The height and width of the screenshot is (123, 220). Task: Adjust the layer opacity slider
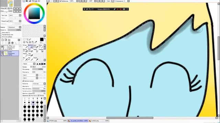pyautogui.click(x=14, y=30)
